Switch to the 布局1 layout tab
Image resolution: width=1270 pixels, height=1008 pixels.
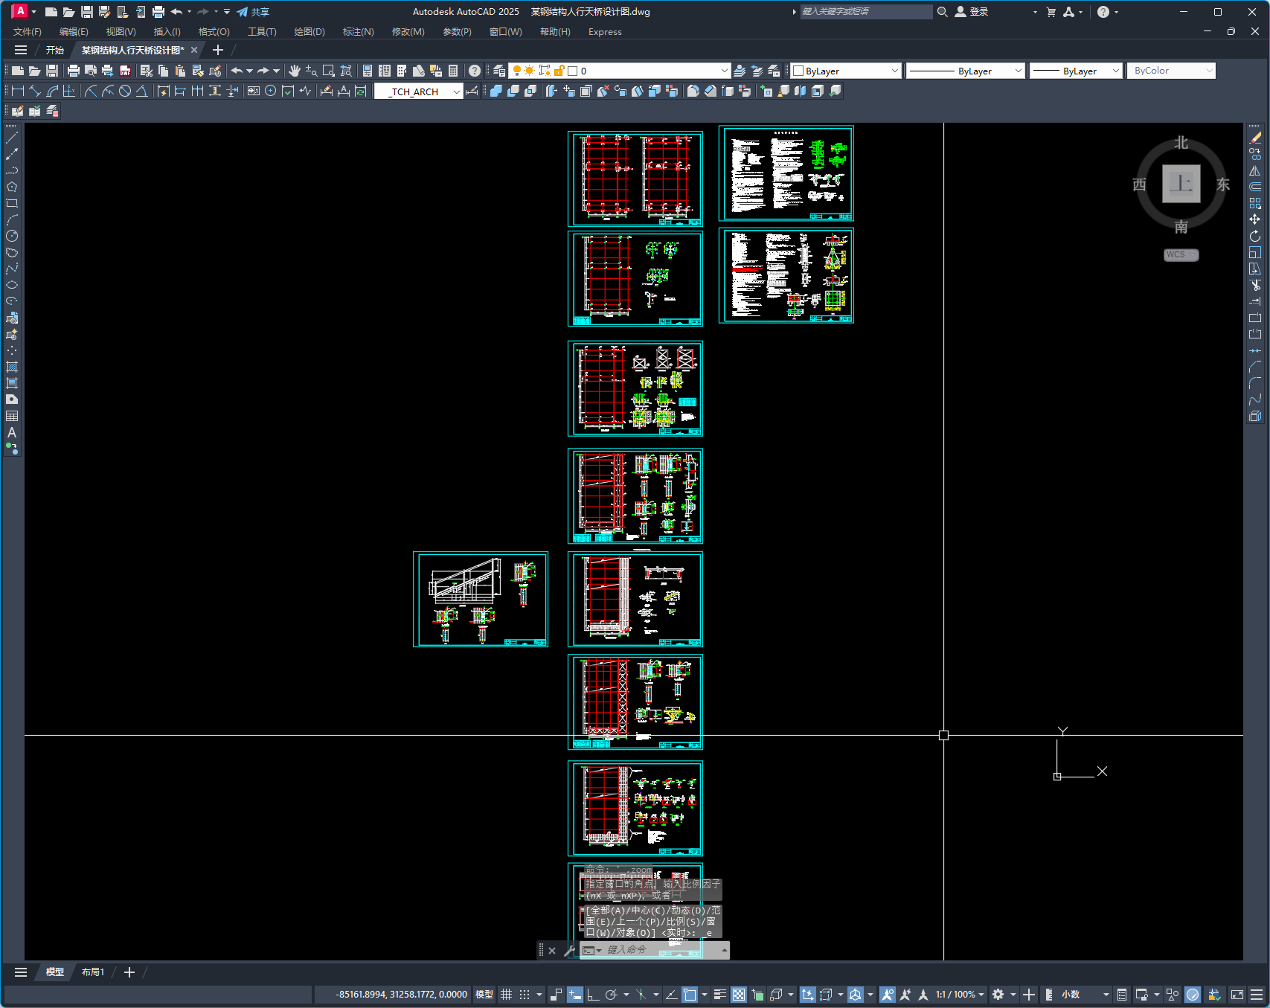pos(93,972)
